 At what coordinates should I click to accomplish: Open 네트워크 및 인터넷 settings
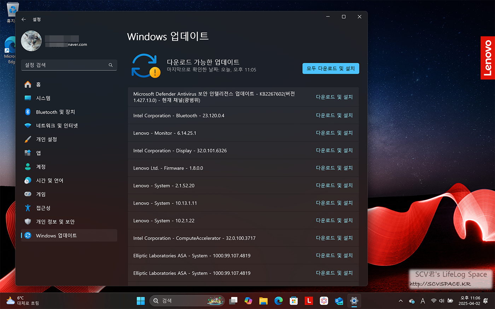[x=69, y=126]
